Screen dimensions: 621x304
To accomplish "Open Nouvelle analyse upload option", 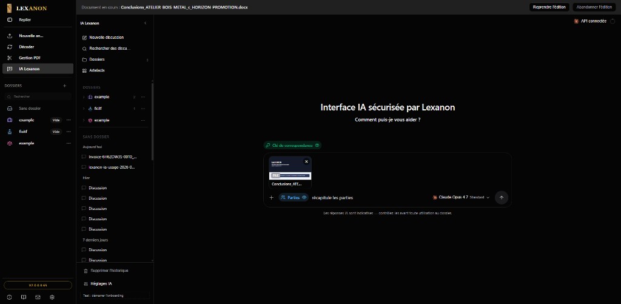I will [x=38, y=36].
